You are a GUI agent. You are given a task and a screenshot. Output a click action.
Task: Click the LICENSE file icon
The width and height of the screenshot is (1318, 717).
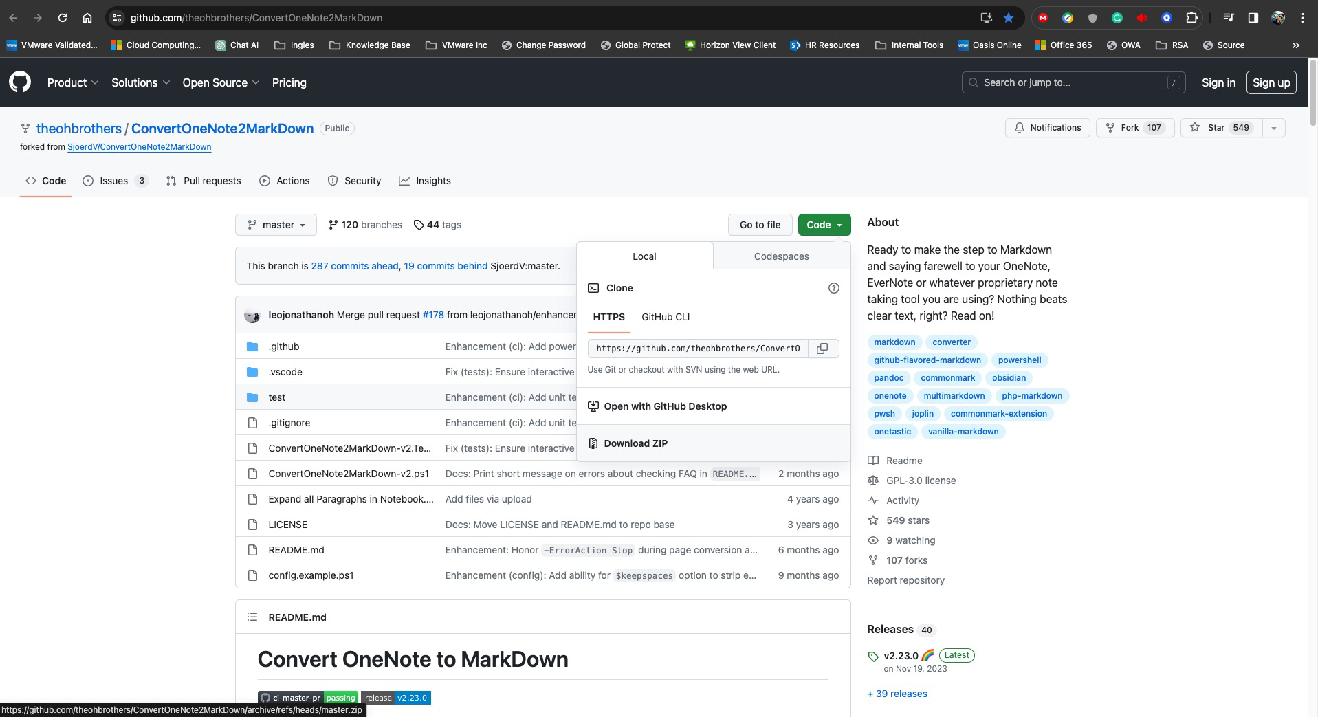click(252, 525)
